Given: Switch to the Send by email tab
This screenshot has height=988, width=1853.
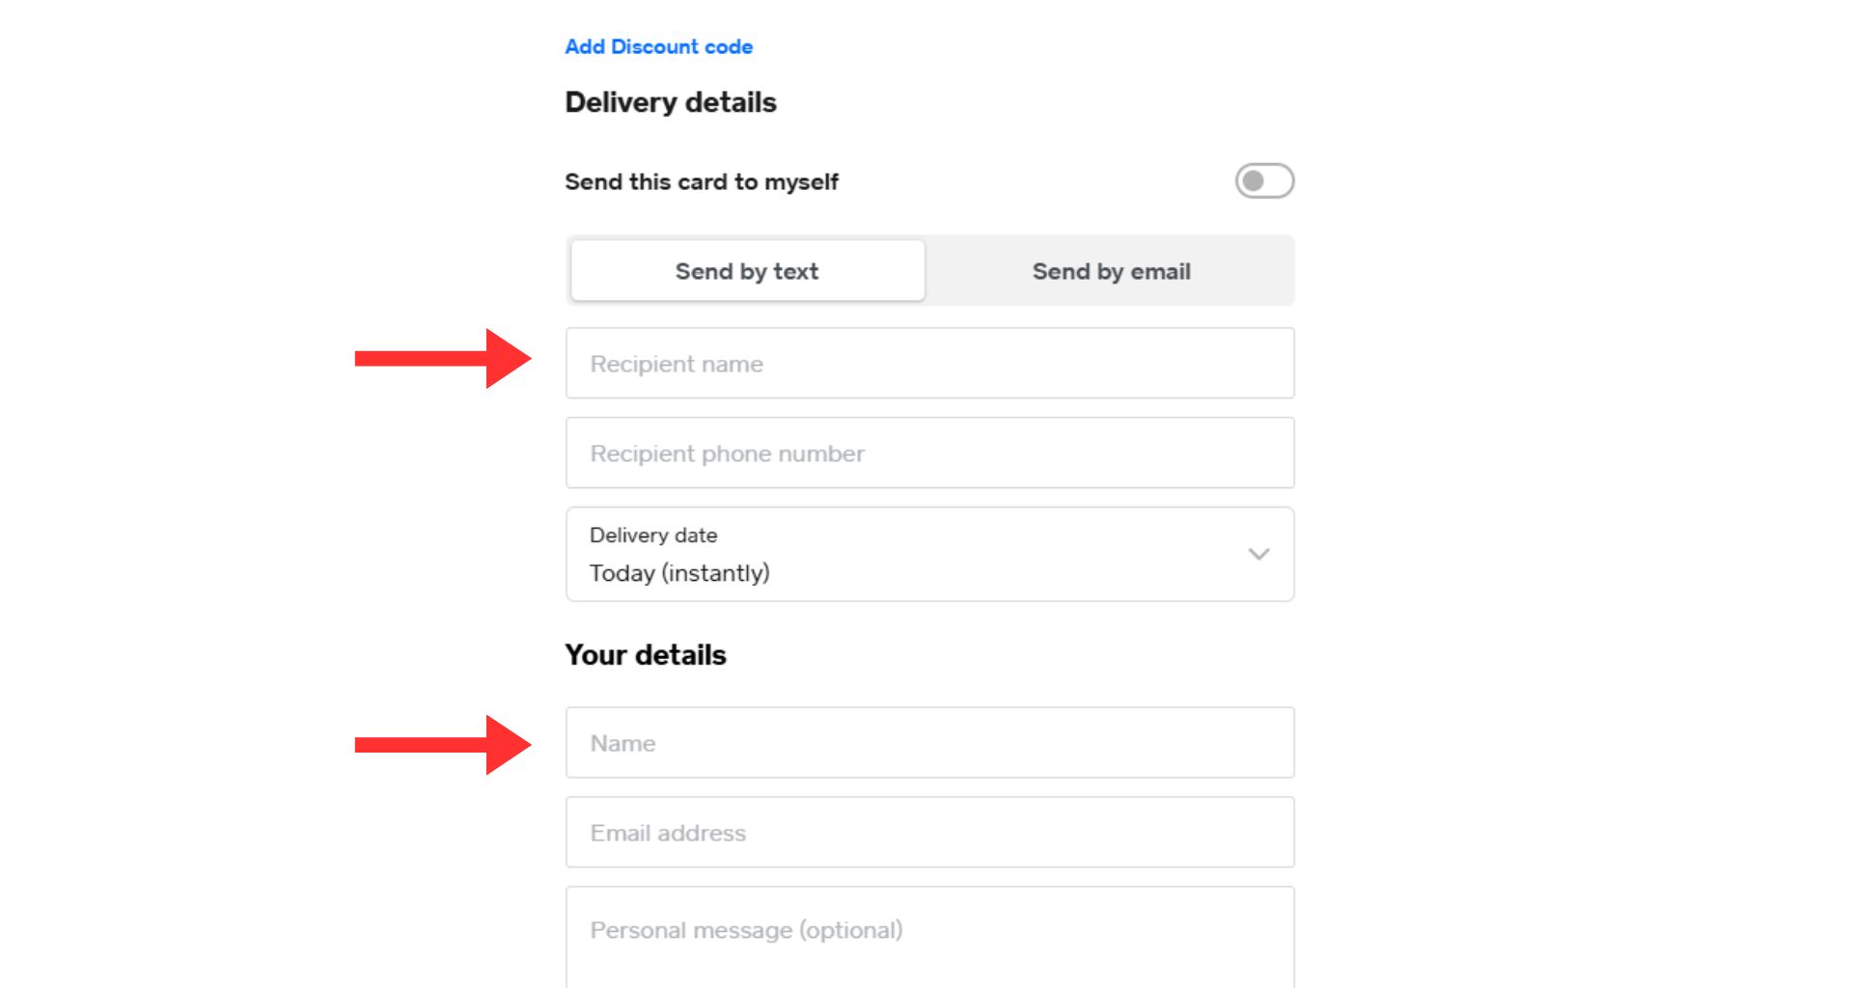Looking at the screenshot, I should click(1111, 271).
